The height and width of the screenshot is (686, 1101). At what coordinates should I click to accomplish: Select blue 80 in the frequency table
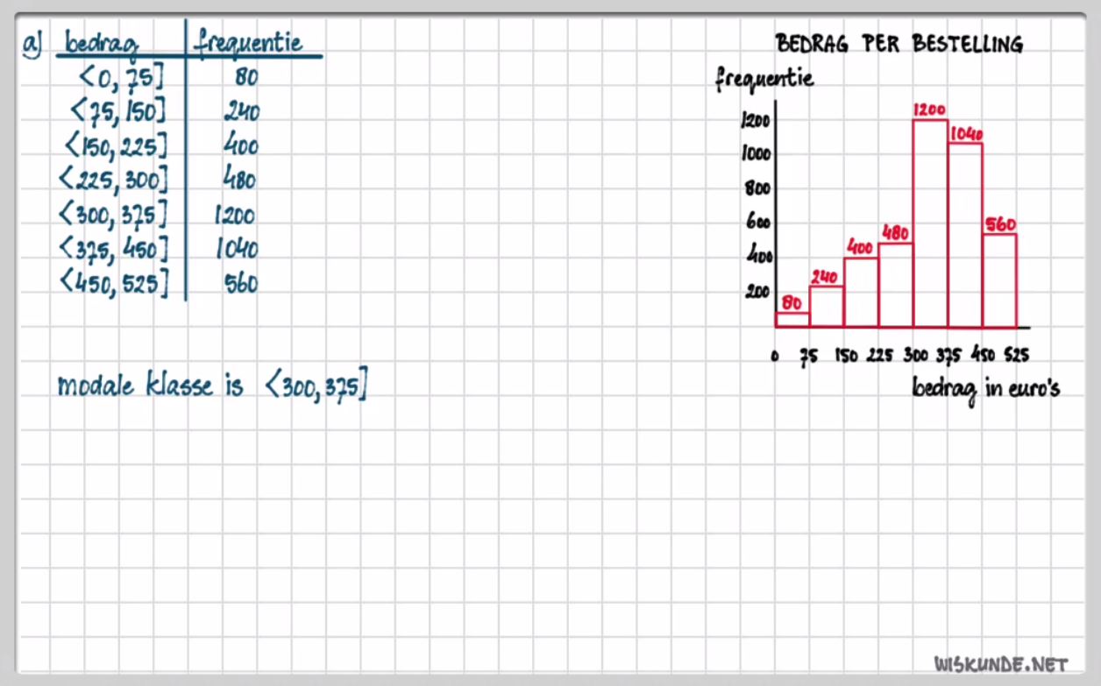246,77
